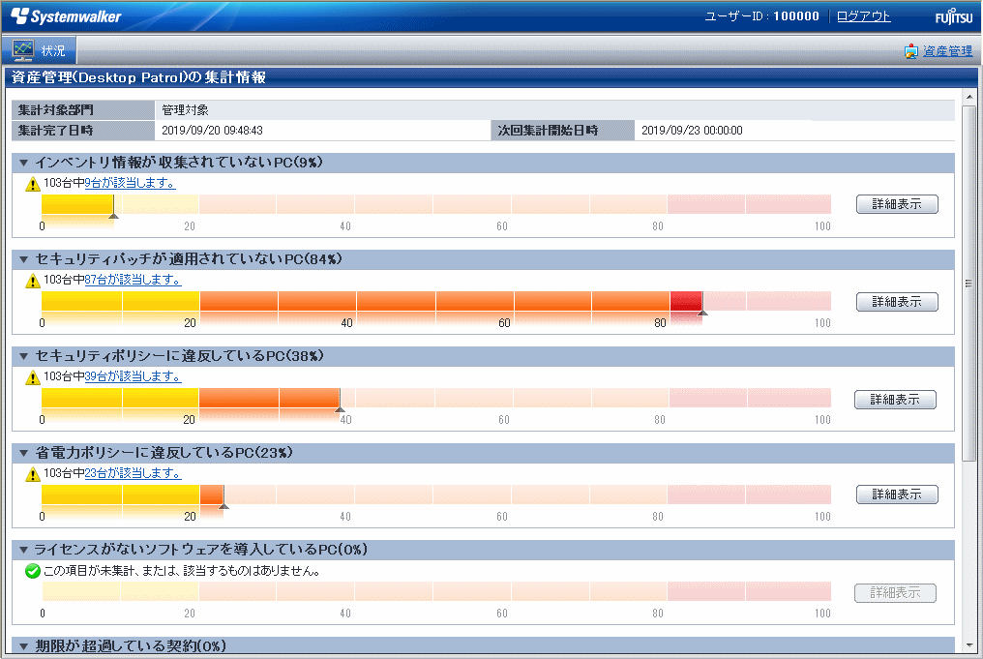Click the Systemwalker logo icon
Image resolution: width=983 pixels, height=659 pixels.
tap(19, 16)
